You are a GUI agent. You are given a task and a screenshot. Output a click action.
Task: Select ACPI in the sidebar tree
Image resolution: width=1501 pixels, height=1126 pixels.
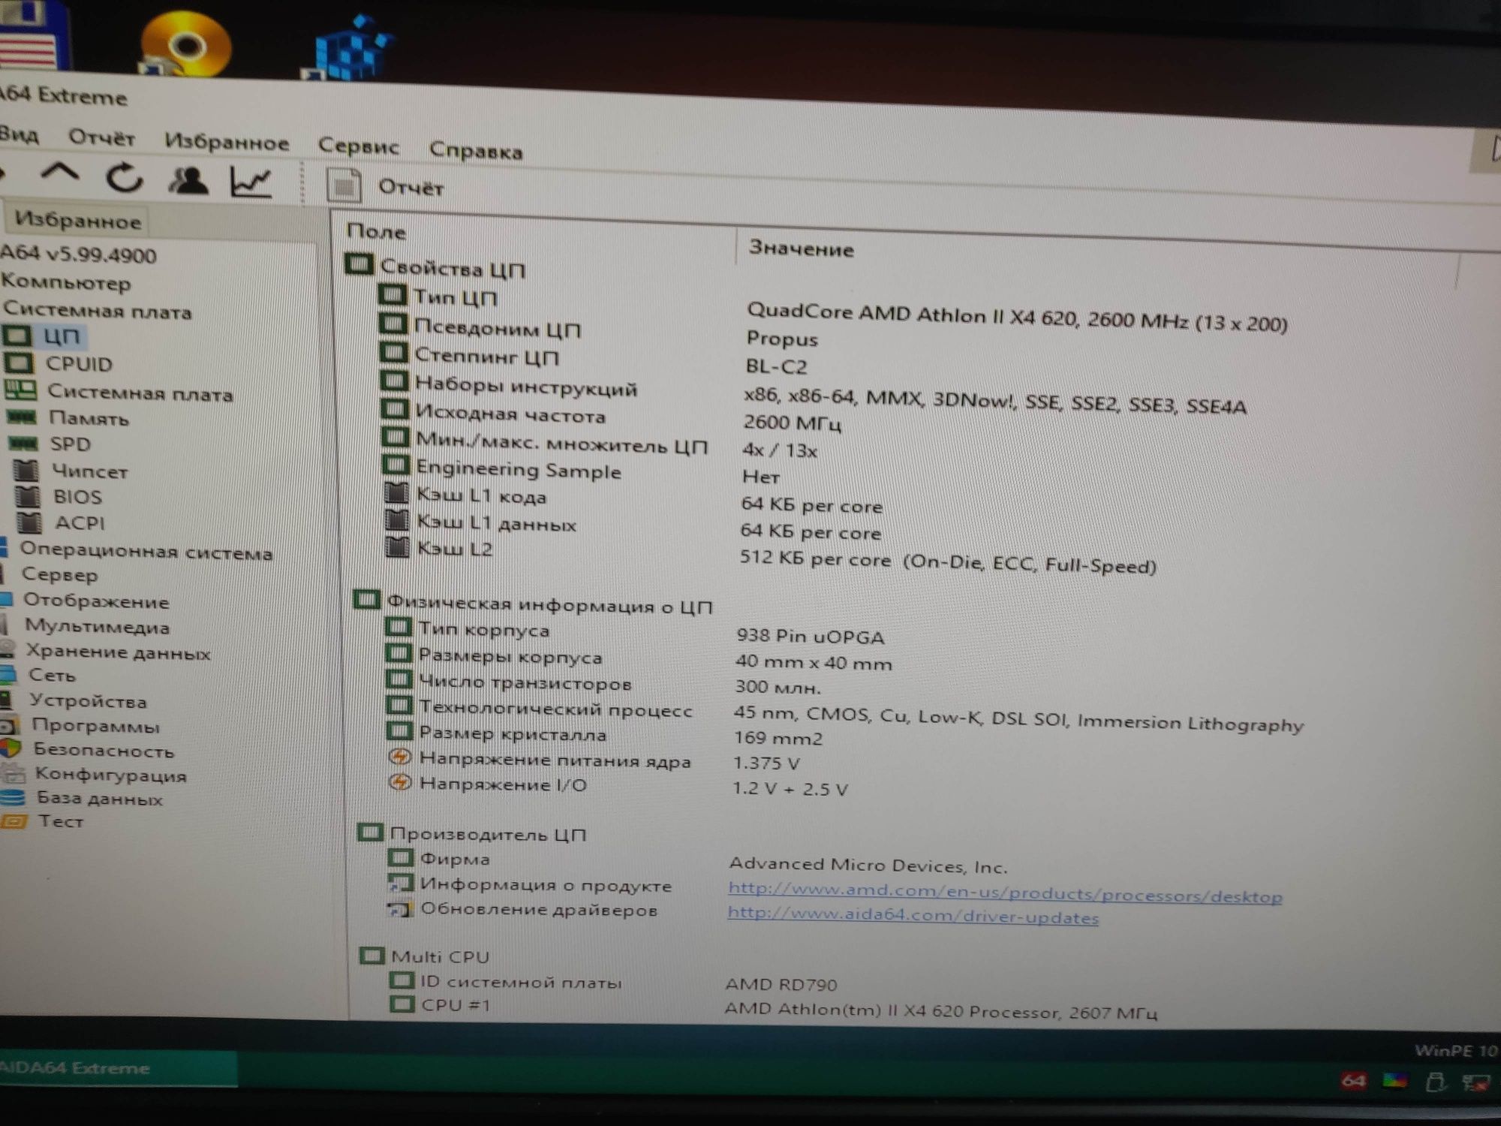[x=80, y=522]
